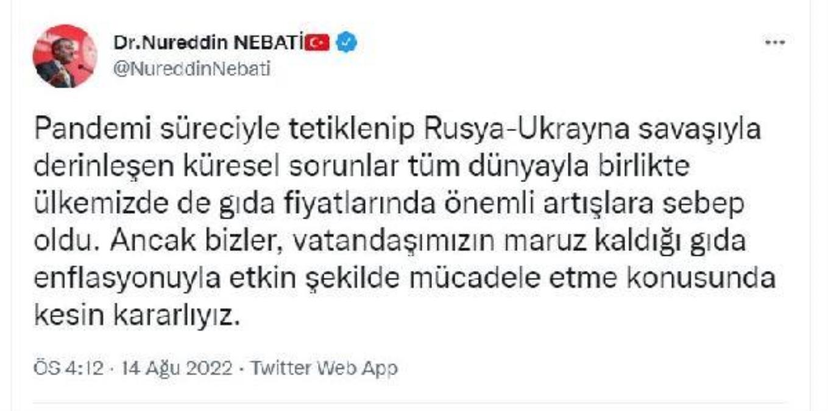Open the @NureddinNebati handle link
Screen dimensions: 828x411
click(x=191, y=69)
